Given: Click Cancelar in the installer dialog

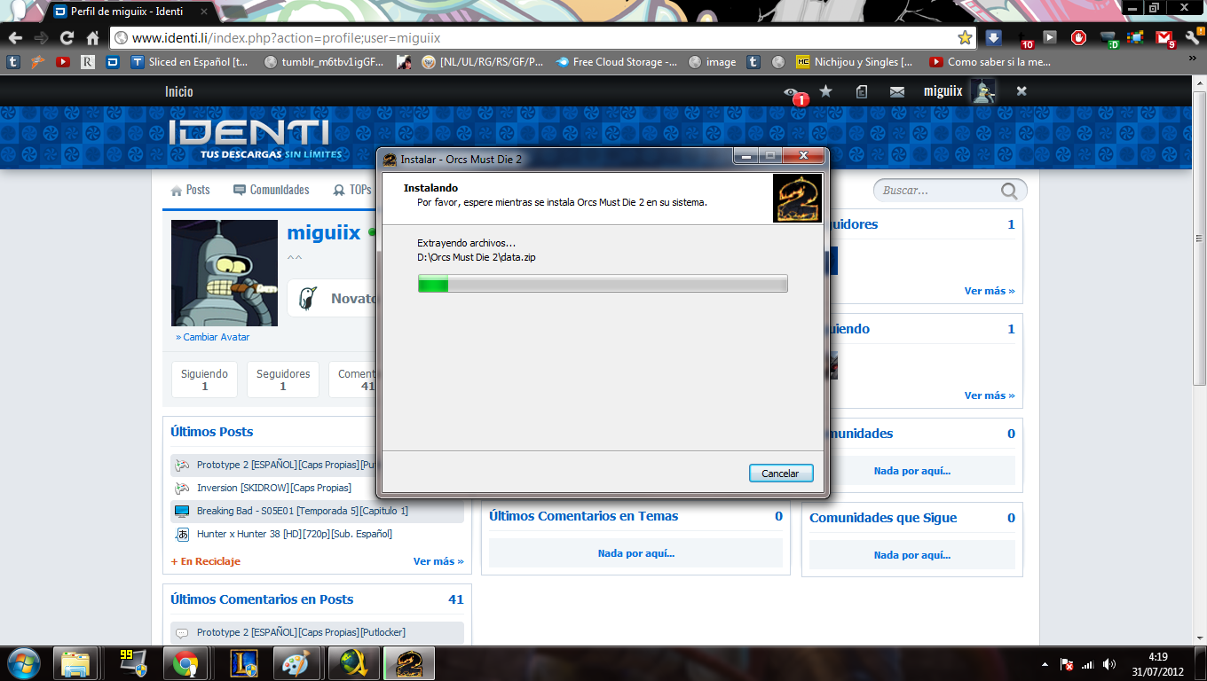Looking at the screenshot, I should (780, 474).
